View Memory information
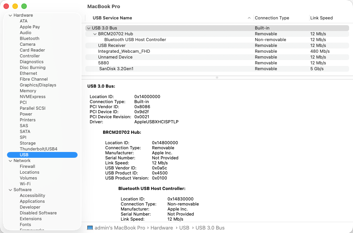The image size is (353, 233). click(x=28, y=91)
